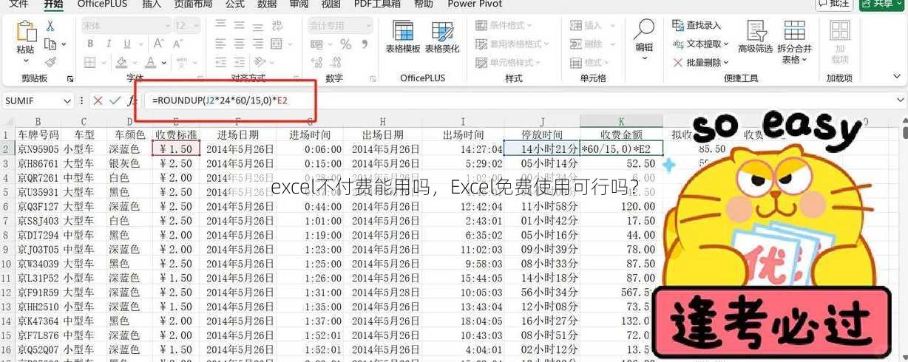908x362 pixels.
Task: Click 共享 share button
Action: [x=881, y=4]
